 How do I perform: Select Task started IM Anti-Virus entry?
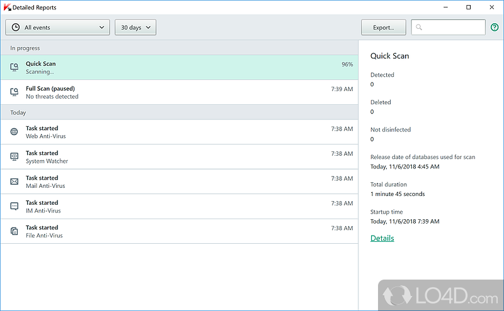(180, 207)
